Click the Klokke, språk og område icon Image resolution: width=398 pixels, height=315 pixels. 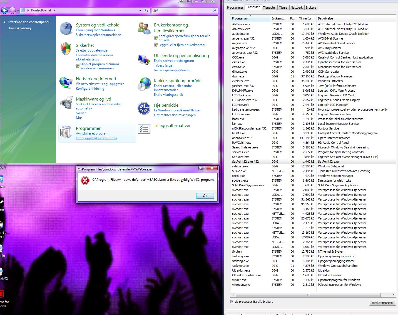(x=144, y=84)
